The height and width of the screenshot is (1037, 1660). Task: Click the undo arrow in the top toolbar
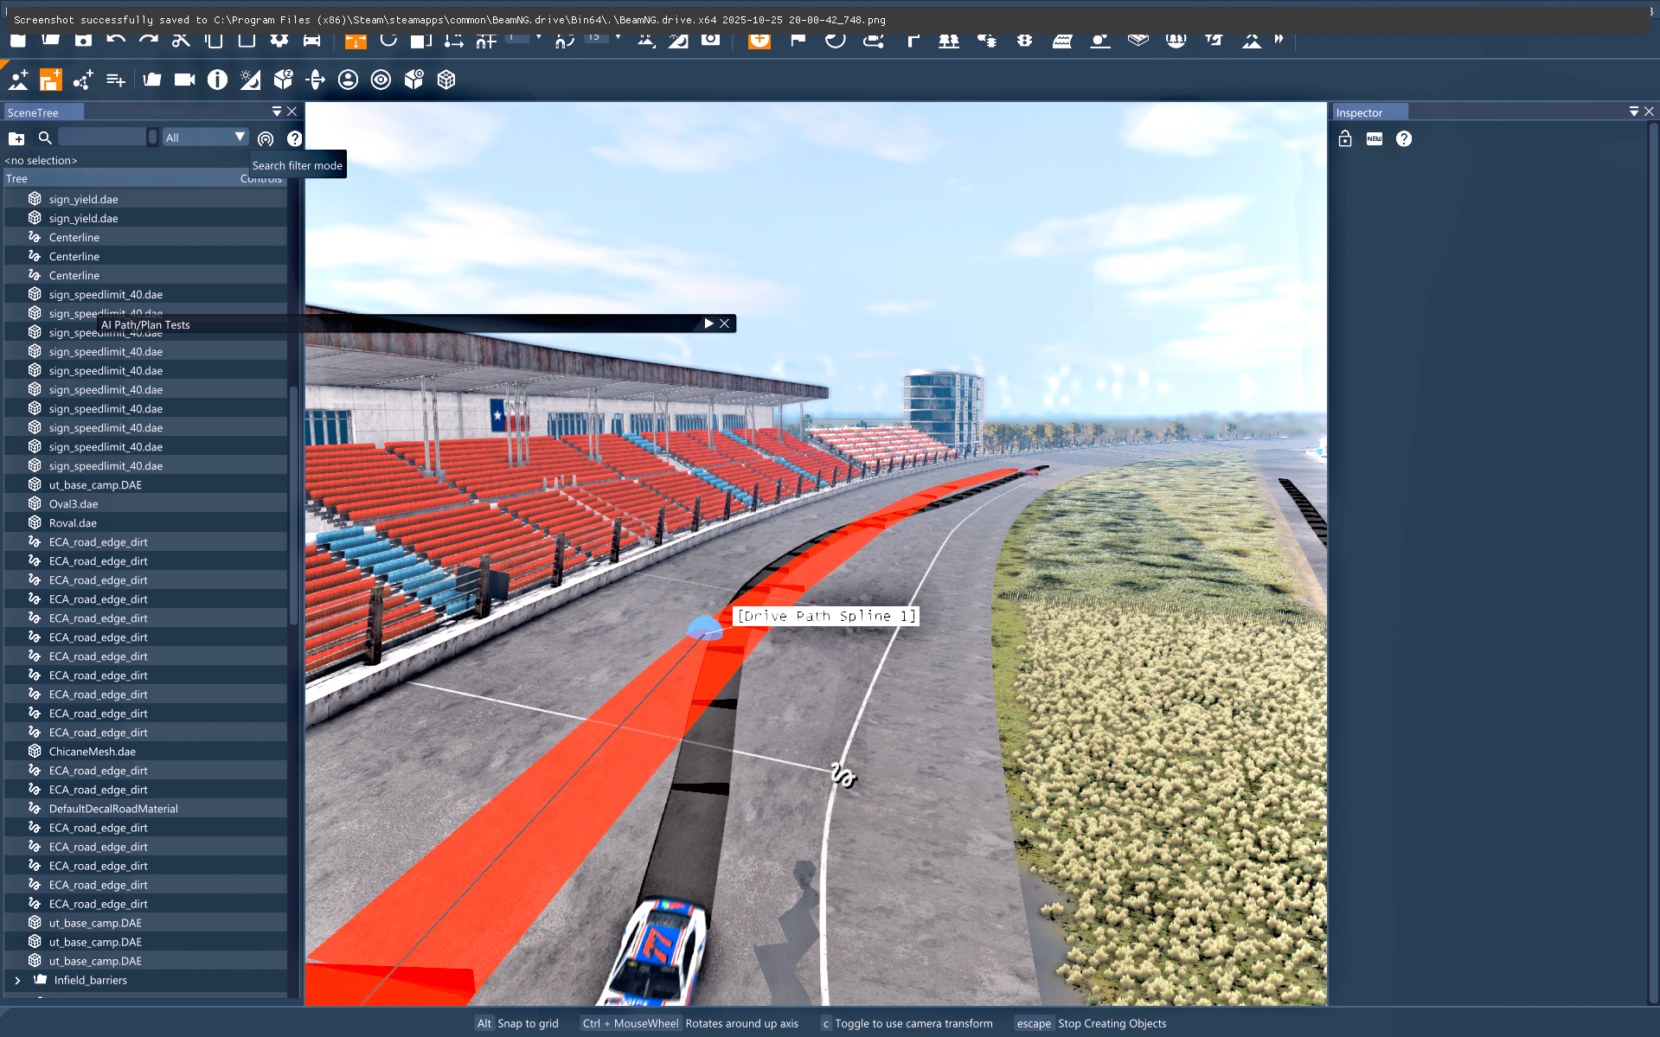point(116,40)
